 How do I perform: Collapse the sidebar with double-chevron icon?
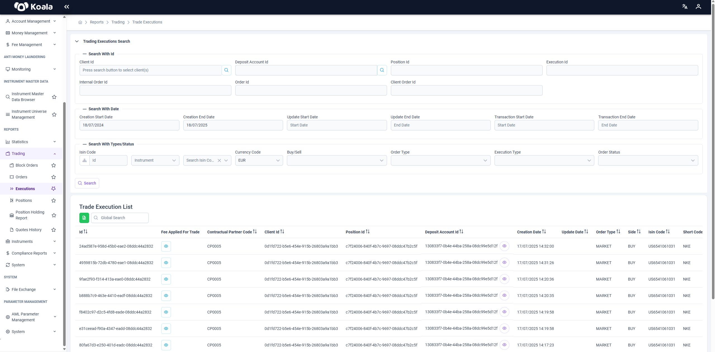tap(66, 7)
